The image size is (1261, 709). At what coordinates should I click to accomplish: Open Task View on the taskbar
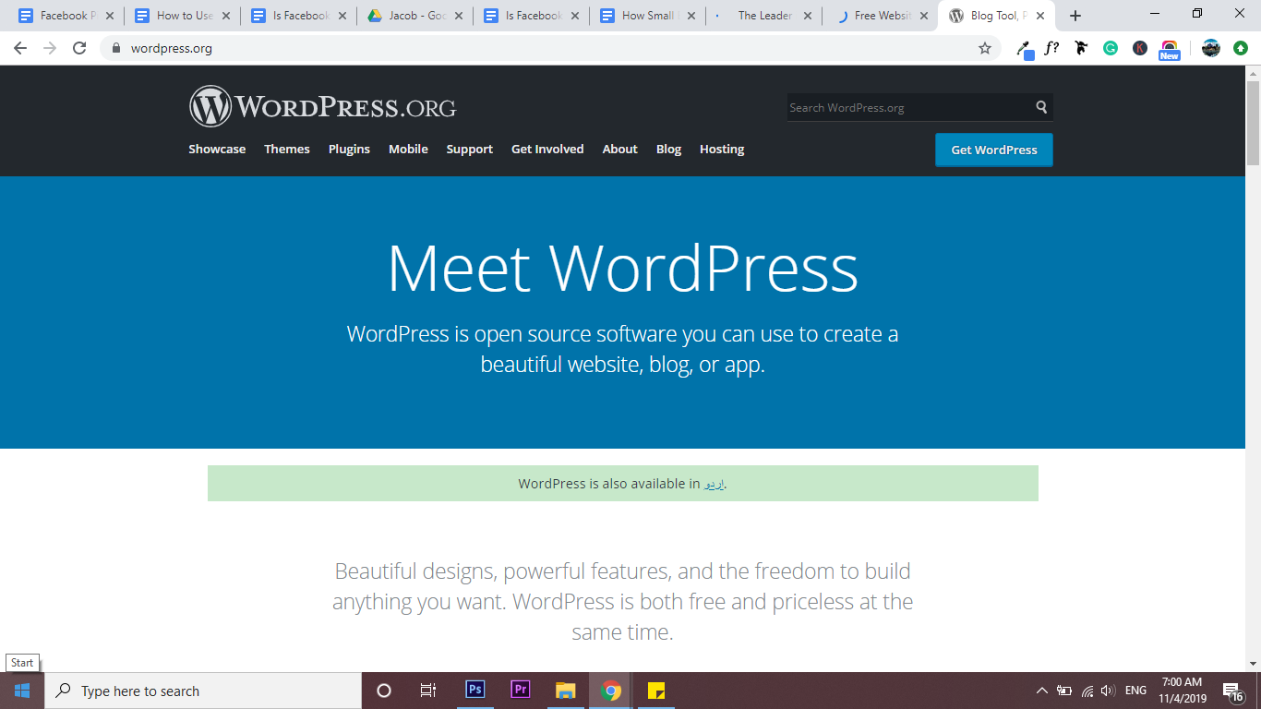(x=428, y=691)
